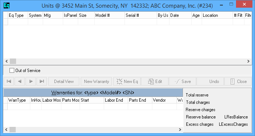
Task: Go to next record navigation button
Action: (x=31, y=81)
